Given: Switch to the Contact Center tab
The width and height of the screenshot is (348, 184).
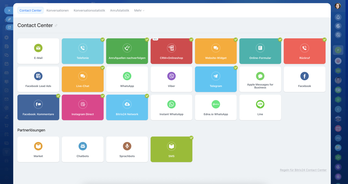Looking at the screenshot, I should (x=30, y=10).
